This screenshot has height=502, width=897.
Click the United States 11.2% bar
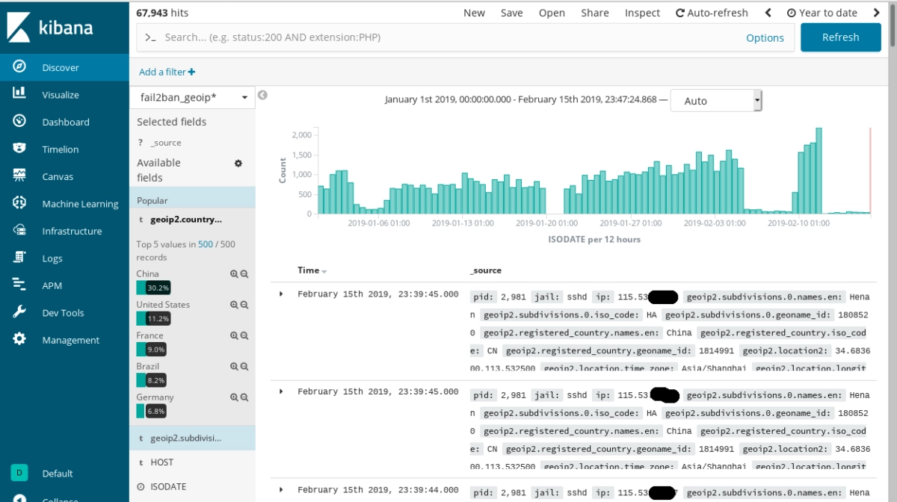(154, 318)
